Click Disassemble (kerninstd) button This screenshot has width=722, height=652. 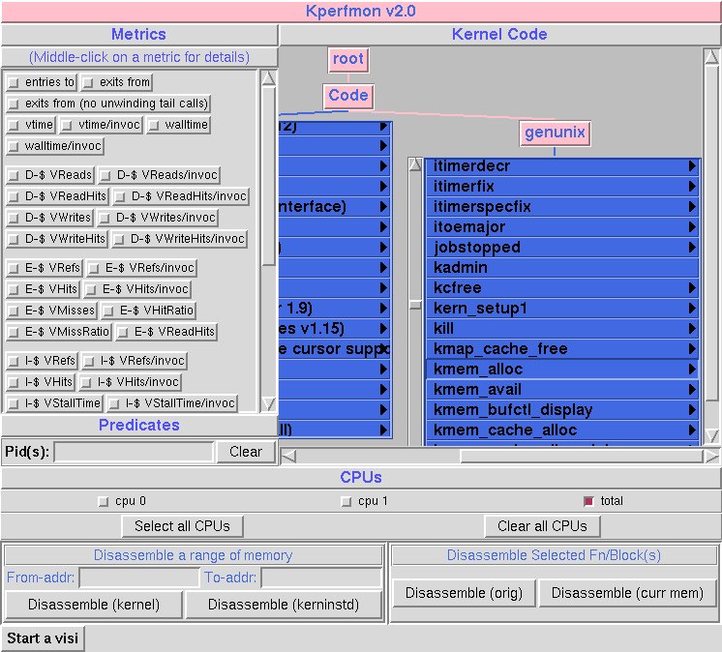coord(284,605)
